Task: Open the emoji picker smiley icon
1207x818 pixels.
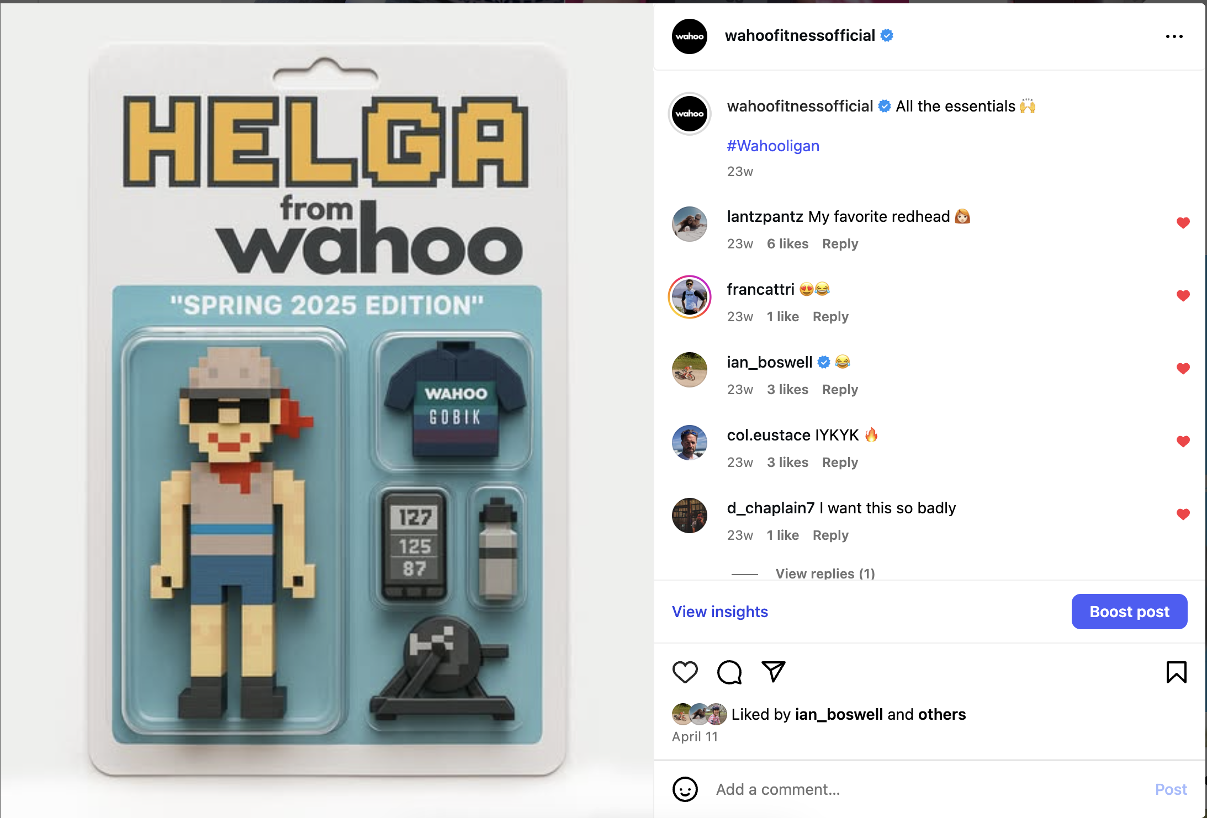Action: pos(685,789)
